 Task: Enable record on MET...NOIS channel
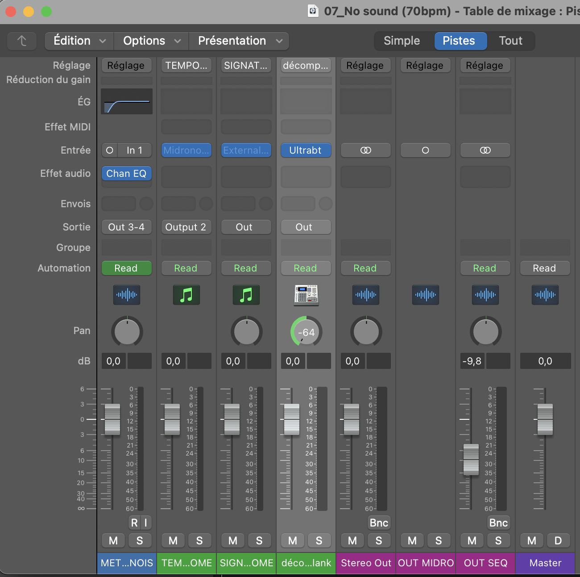pos(134,523)
